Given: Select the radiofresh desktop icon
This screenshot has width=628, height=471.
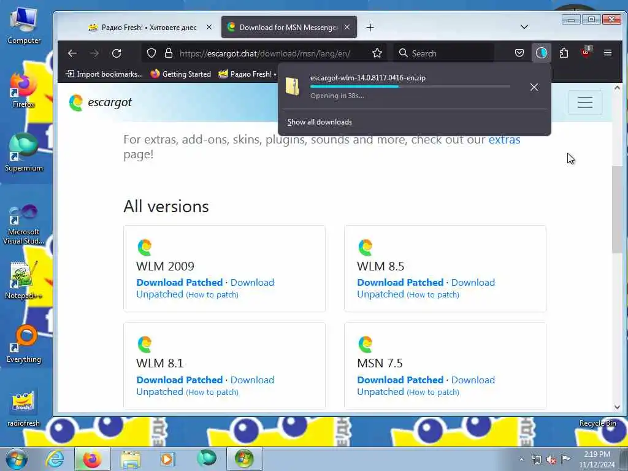Looking at the screenshot, I should pos(24,408).
